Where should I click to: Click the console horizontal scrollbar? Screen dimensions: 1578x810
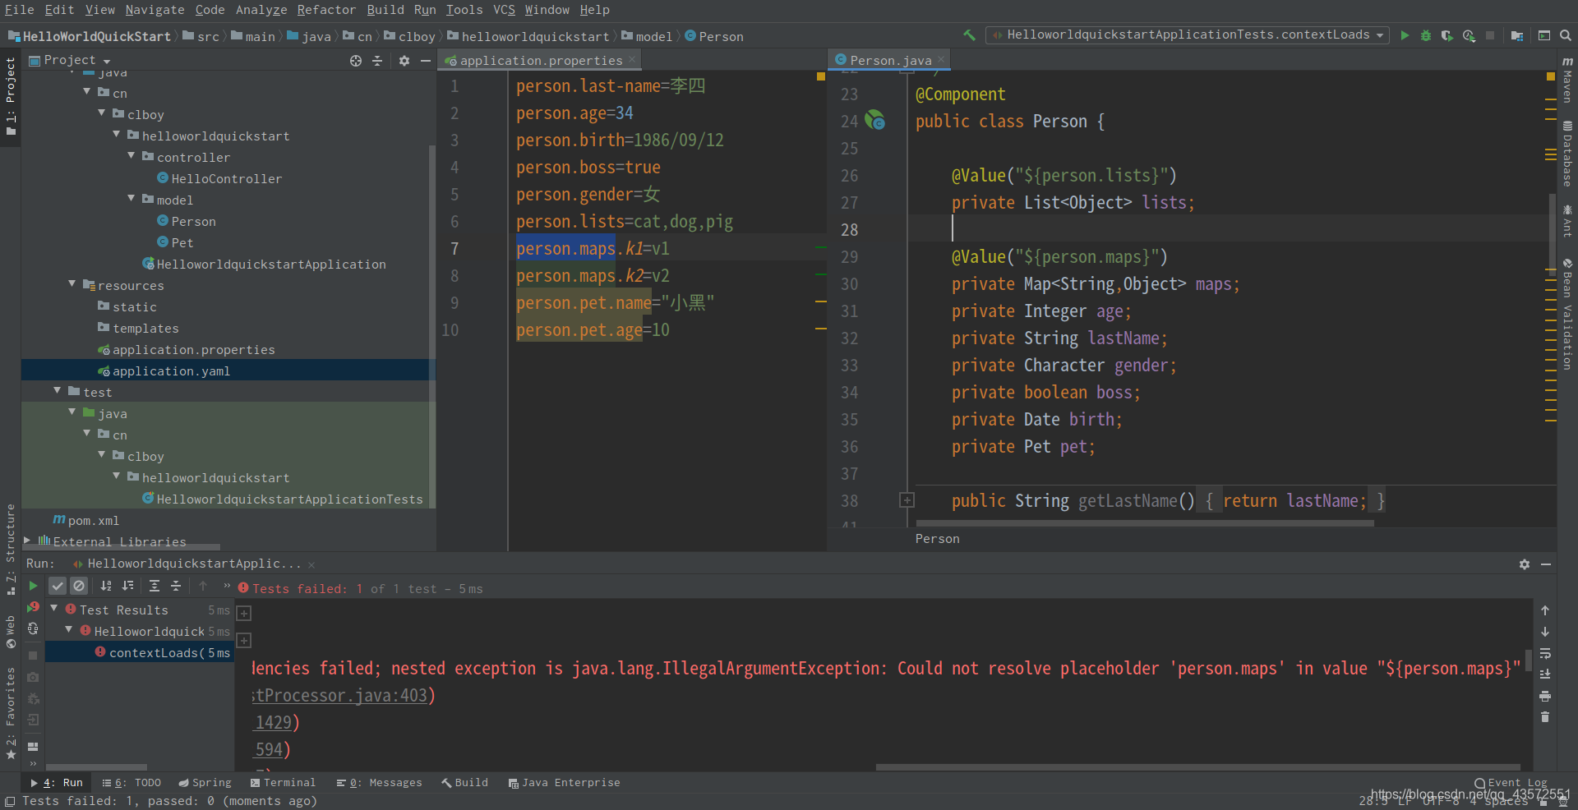[1197, 767]
